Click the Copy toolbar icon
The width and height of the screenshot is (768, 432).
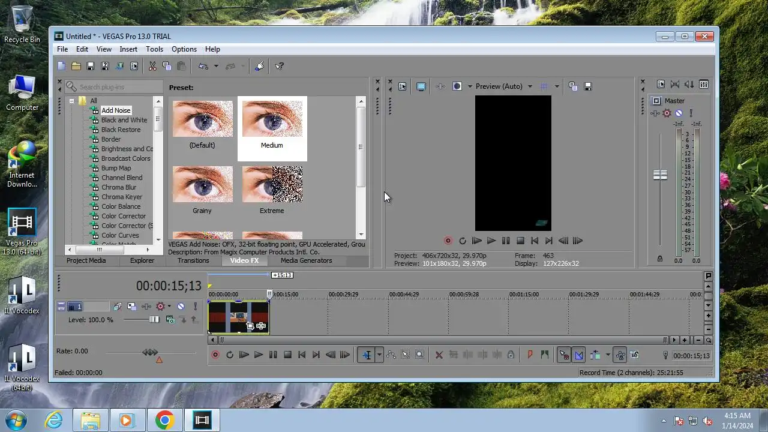point(167,66)
